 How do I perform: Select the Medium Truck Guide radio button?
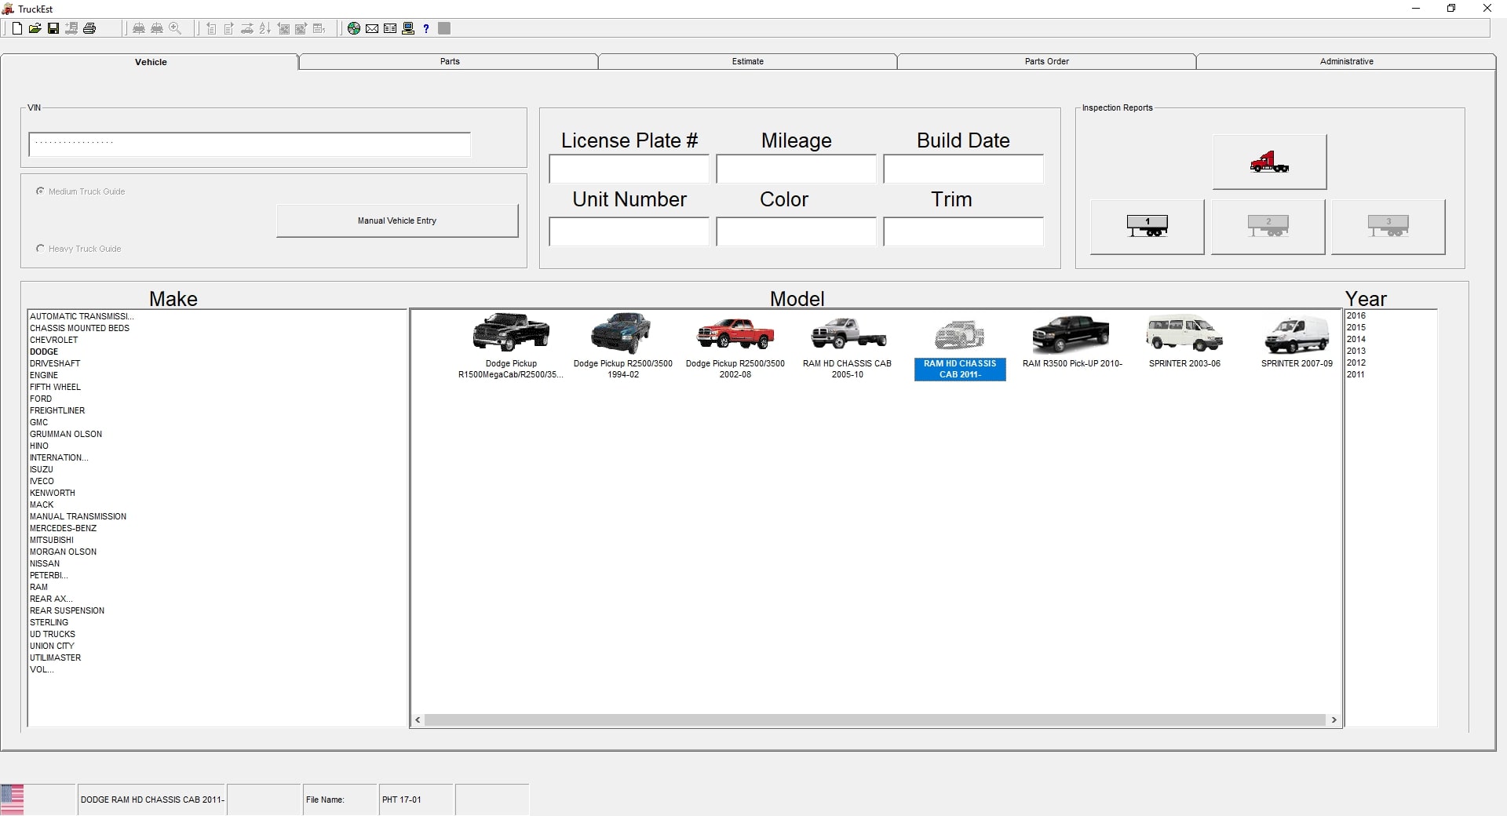click(x=40, y=191)
